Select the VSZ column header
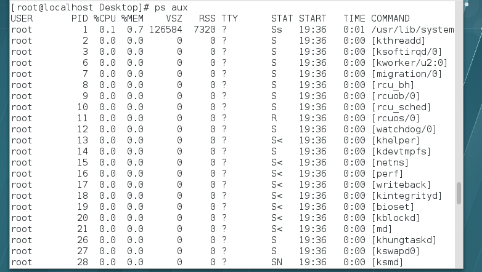This screenshot has height=272, width=482. click(x=174, y=18)
